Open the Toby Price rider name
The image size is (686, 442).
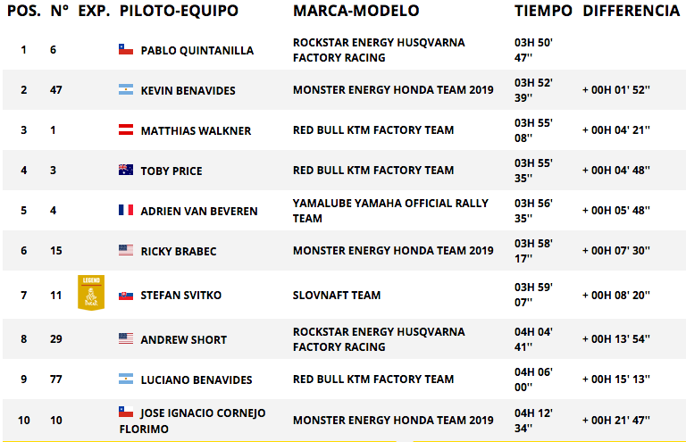point(171,171)
